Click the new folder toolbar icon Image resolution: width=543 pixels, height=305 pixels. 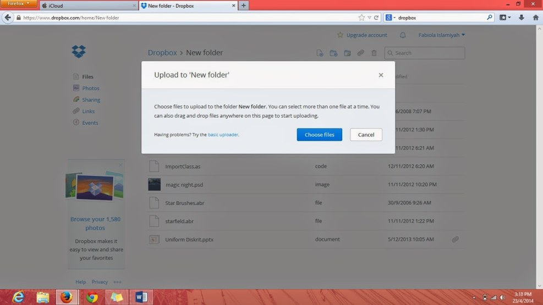[333, 53]
